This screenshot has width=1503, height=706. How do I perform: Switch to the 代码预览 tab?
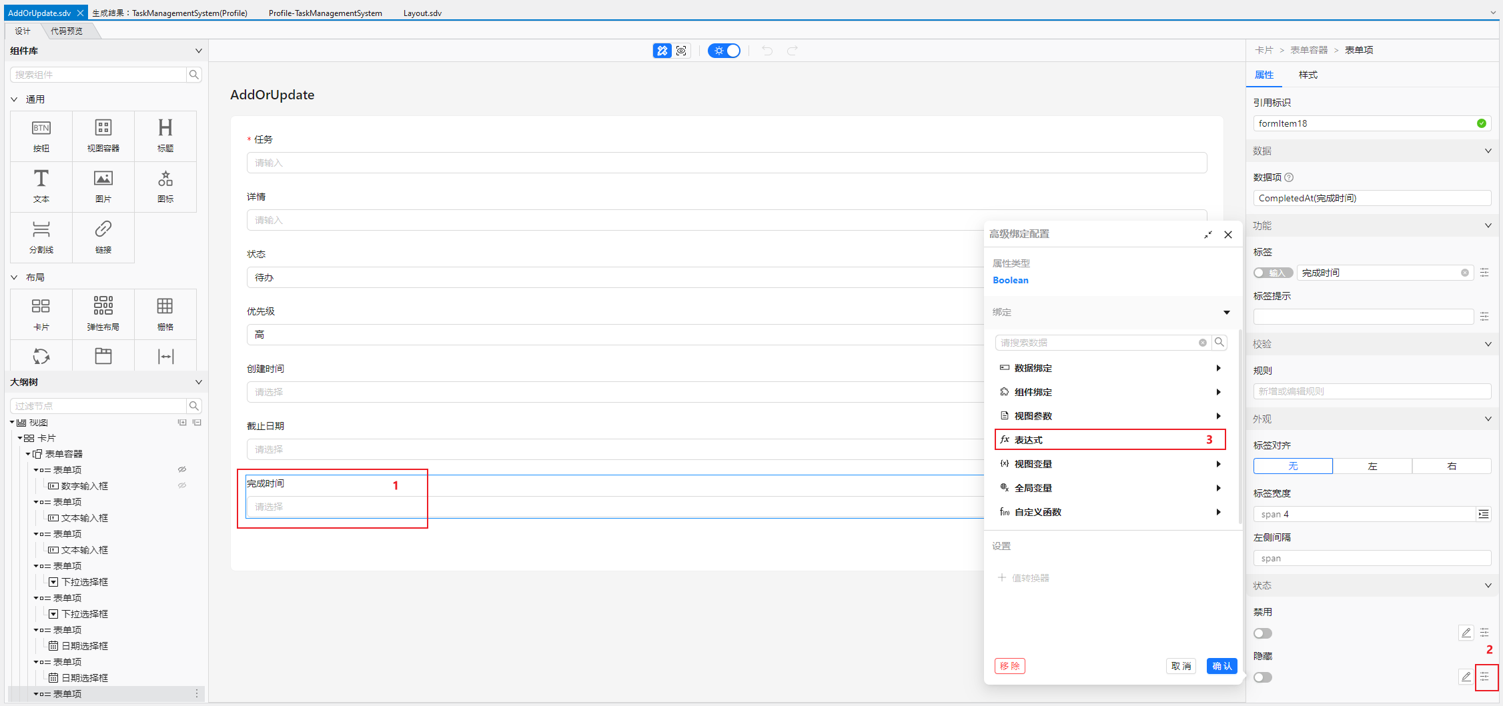(67, 30)
